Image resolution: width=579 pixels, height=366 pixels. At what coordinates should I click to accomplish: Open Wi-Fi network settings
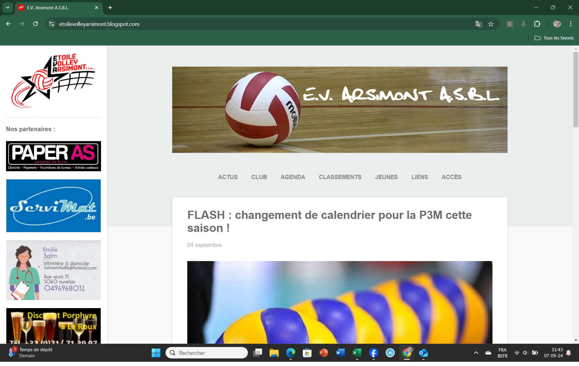click(517, 353)
